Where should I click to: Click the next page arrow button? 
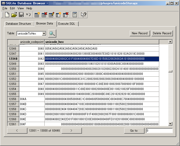[x=71, y=131]
